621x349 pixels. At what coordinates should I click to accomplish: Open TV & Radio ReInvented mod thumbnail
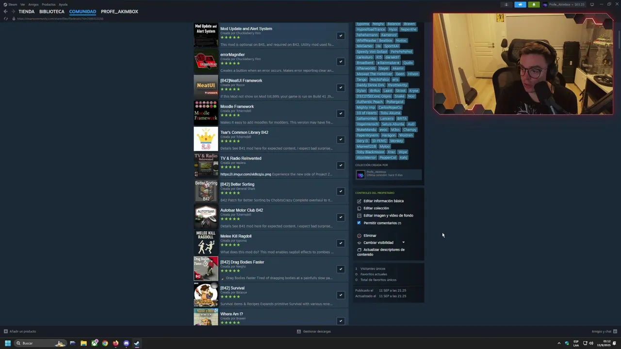pyautogui.click(x=206, y=165)
